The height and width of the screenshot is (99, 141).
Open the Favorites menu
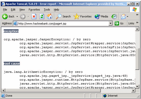point(34,10)
